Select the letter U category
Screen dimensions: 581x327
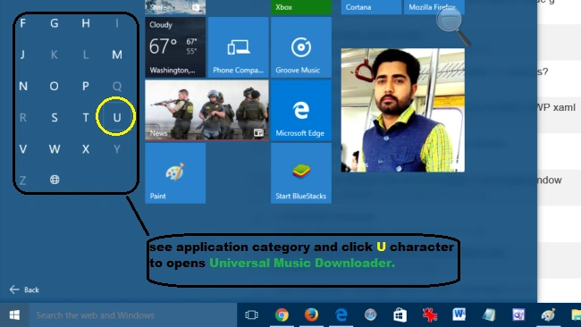pos(117,117)
